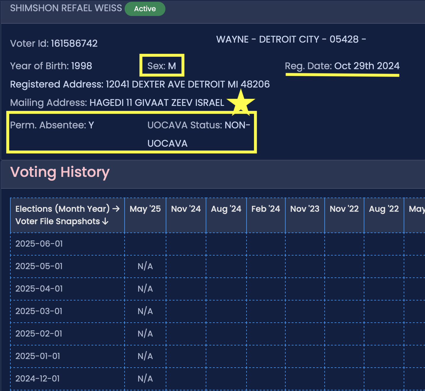Click the Elections (Month Year) header cell
Viewport: 425px width, 391px height.
67,215
